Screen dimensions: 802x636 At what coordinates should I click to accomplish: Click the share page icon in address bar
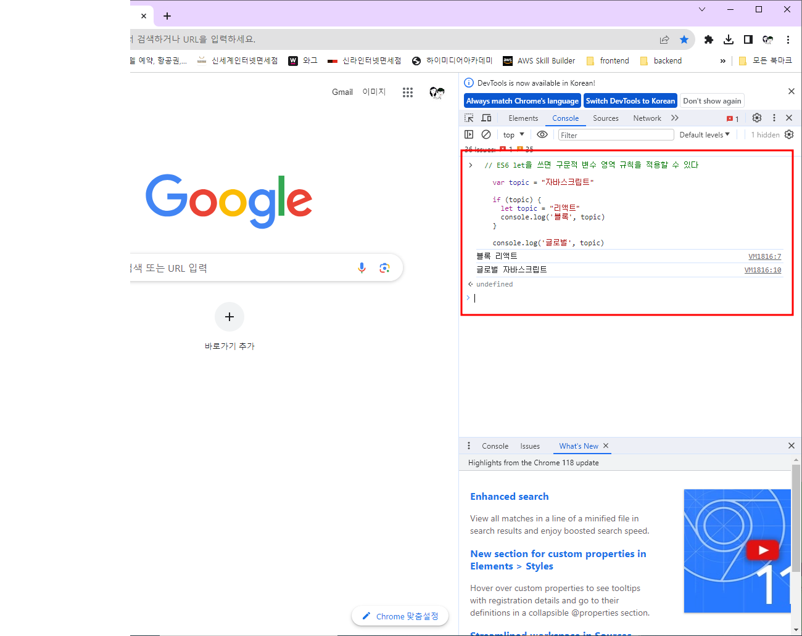click(664, 39)
